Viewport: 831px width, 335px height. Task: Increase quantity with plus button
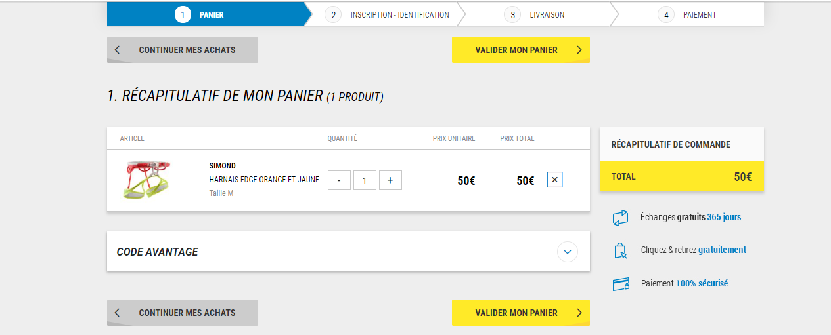[390, 180]
